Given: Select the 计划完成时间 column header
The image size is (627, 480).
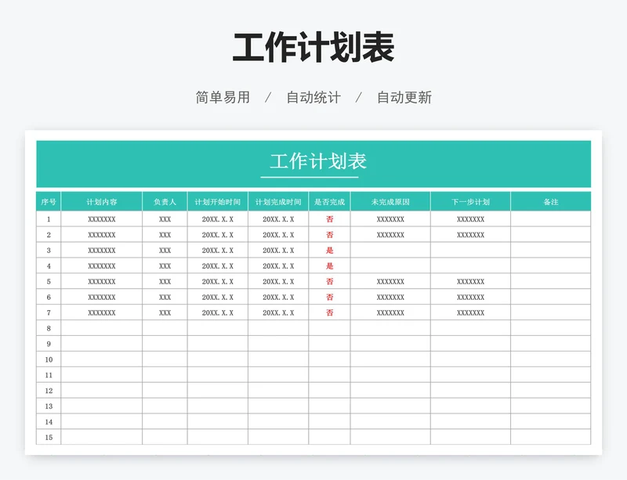Looking at the screenshot, I should click(278, 201).
